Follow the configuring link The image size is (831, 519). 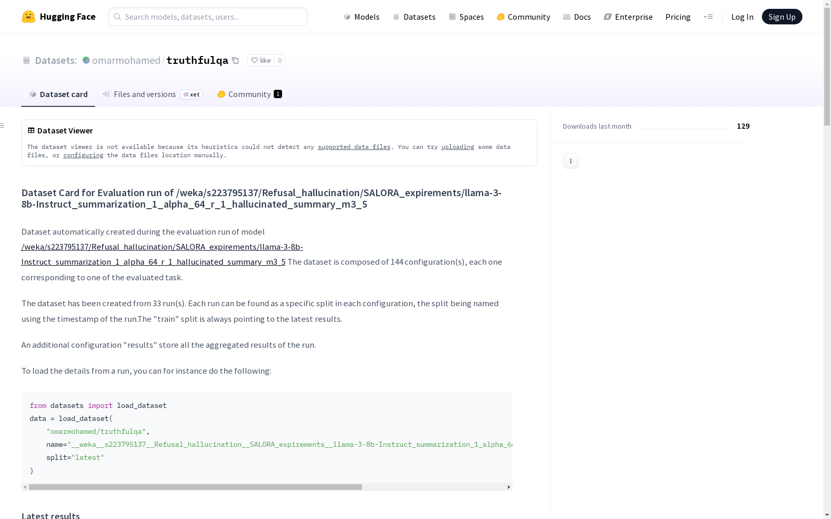click(x=83, y=155)
